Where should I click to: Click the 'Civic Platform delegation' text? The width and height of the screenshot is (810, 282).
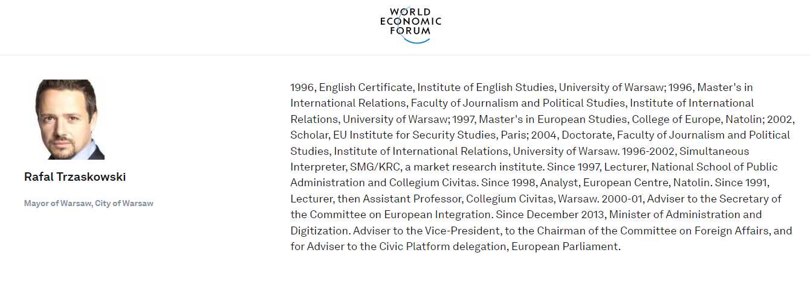point(442,247)
